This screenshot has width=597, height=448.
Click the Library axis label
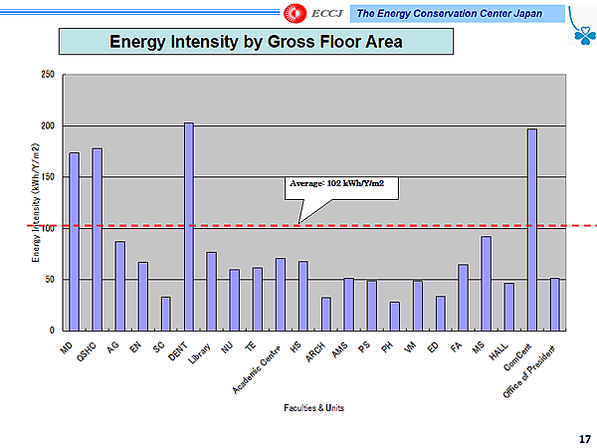[200, 353]
